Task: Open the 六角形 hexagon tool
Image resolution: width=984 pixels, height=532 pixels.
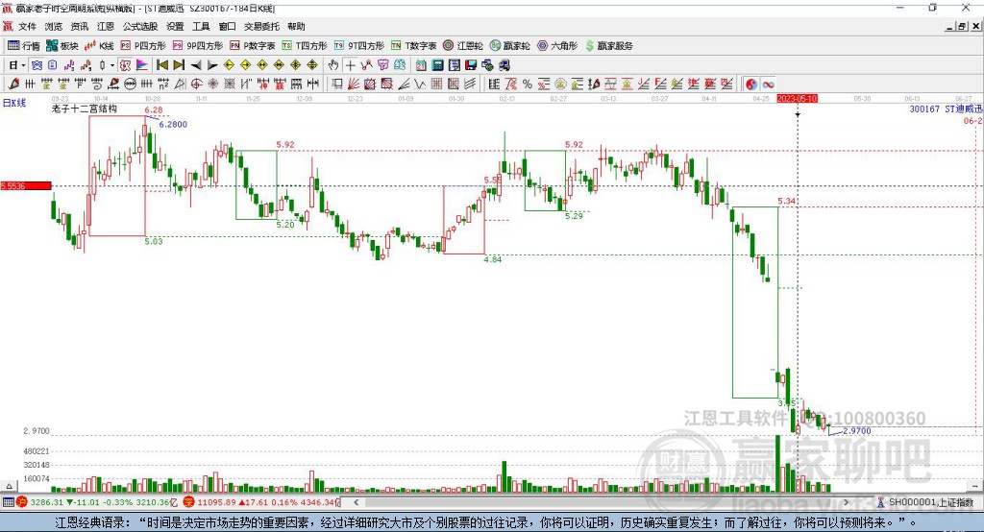Action: pos(557,46)
